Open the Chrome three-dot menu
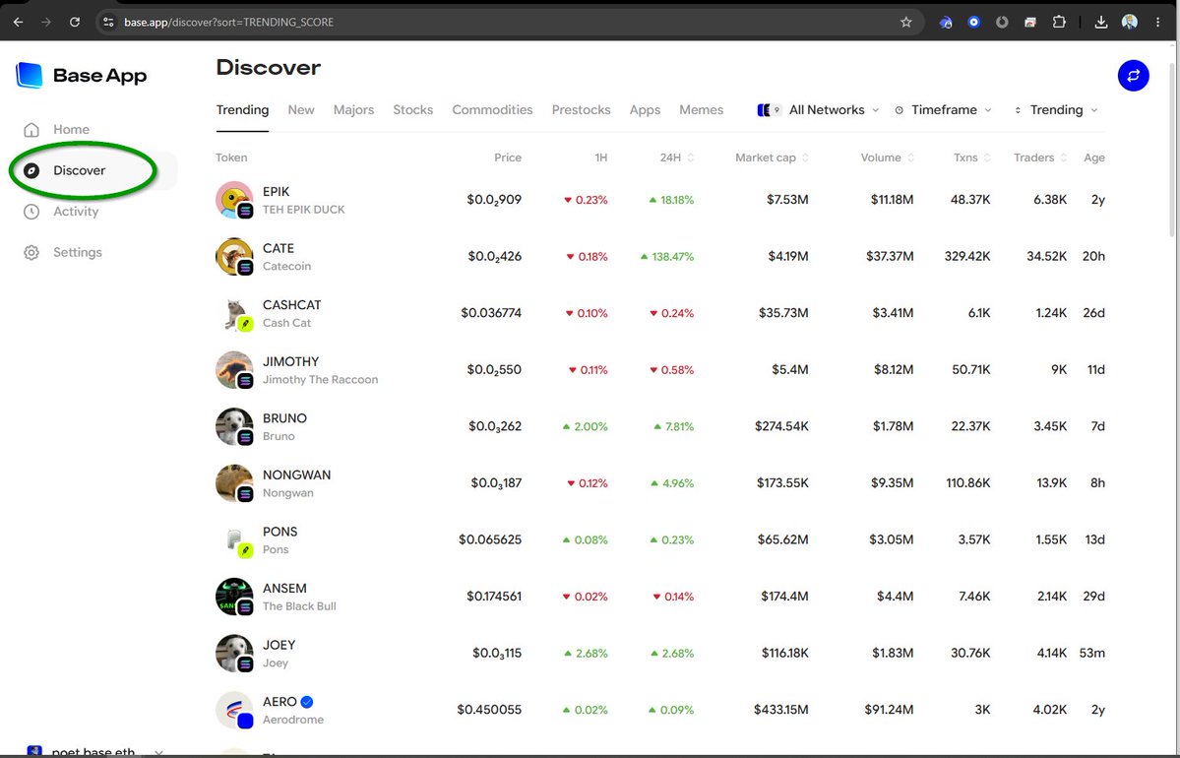 (1158, 22)
